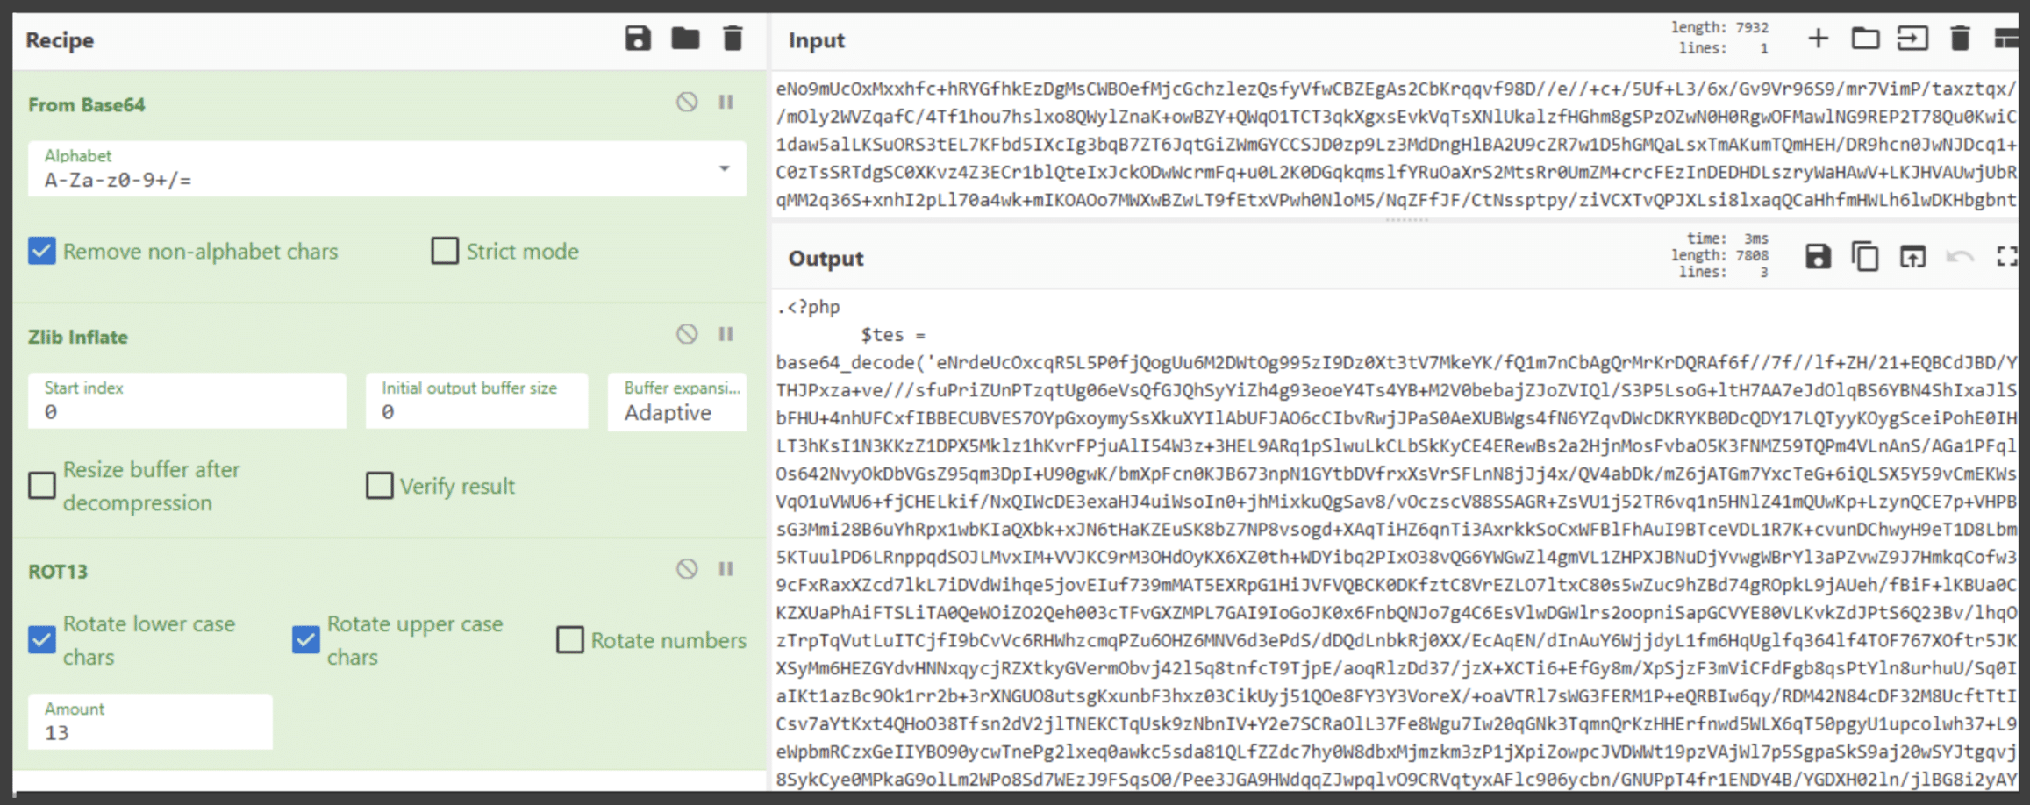2030x805 pixels.
Task: Uncheck Remove non-alphabet chars
Action: 42,251
